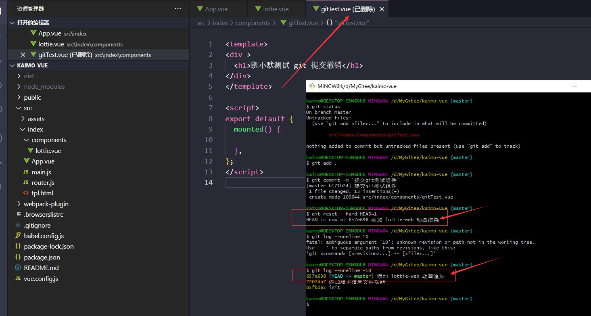
Task: Close gitTest.vue tab with X icon
Action: tap(382, 9)
